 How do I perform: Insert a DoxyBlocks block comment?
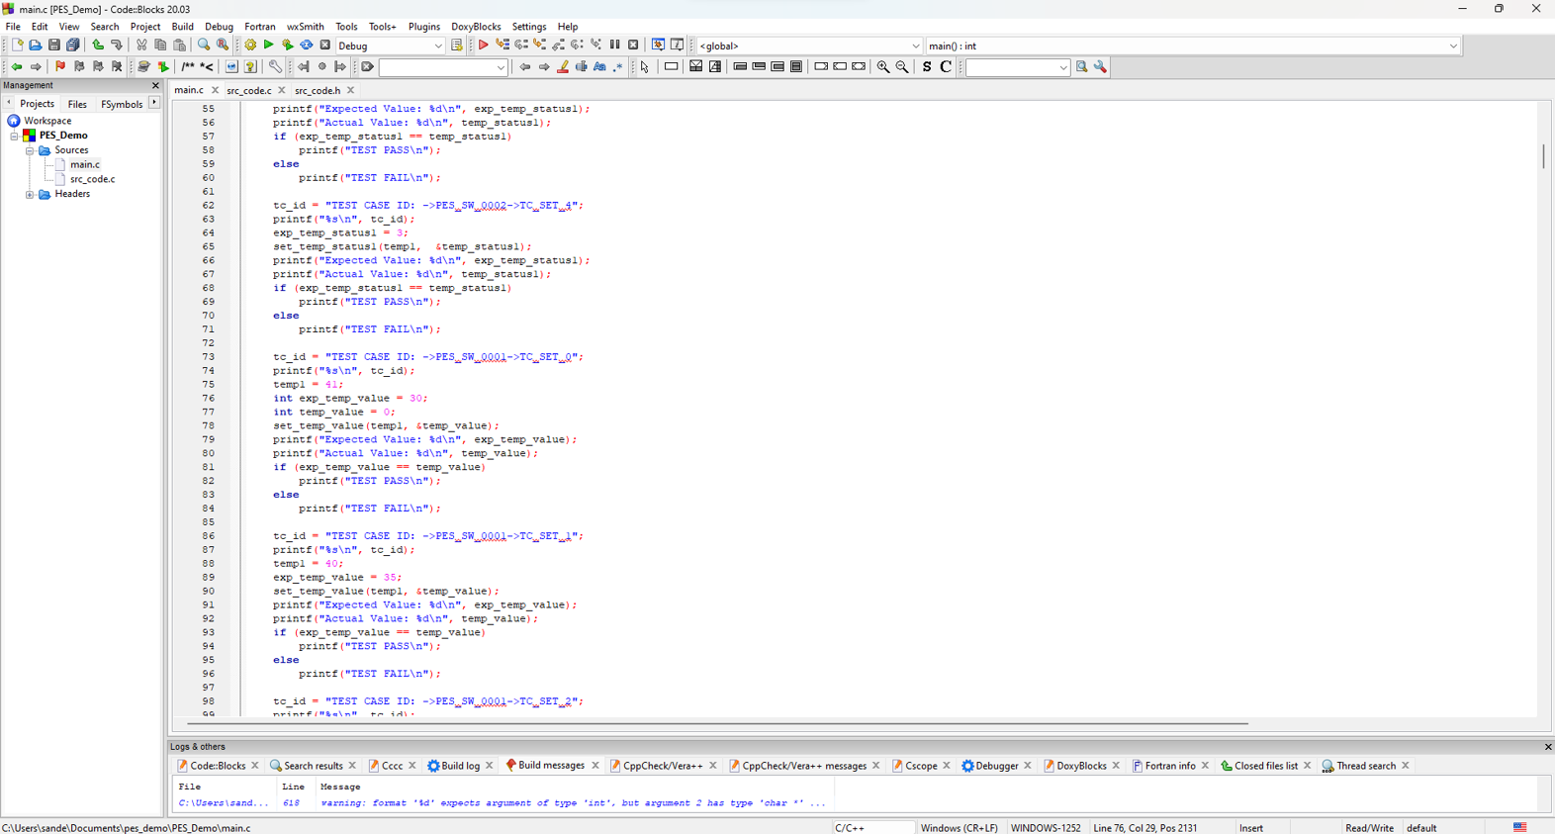coord(188,67)
